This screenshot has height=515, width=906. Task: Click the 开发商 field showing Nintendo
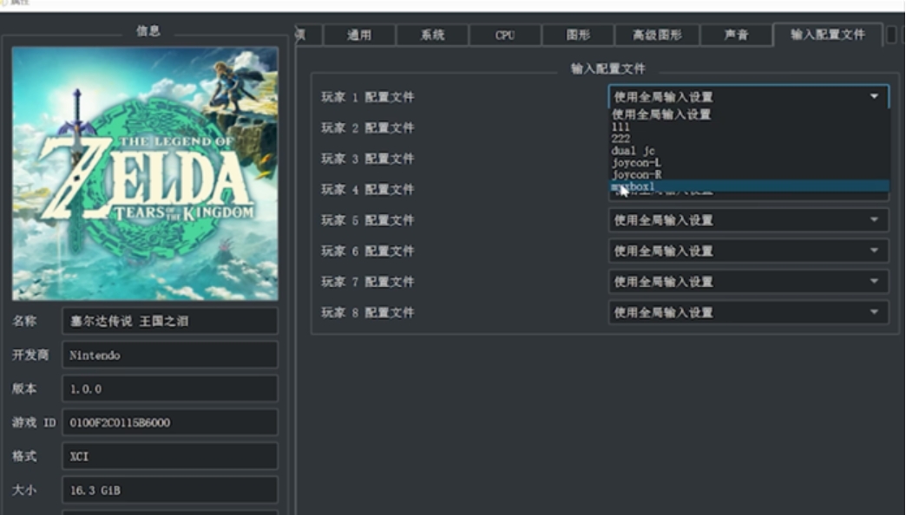point(170,355)
